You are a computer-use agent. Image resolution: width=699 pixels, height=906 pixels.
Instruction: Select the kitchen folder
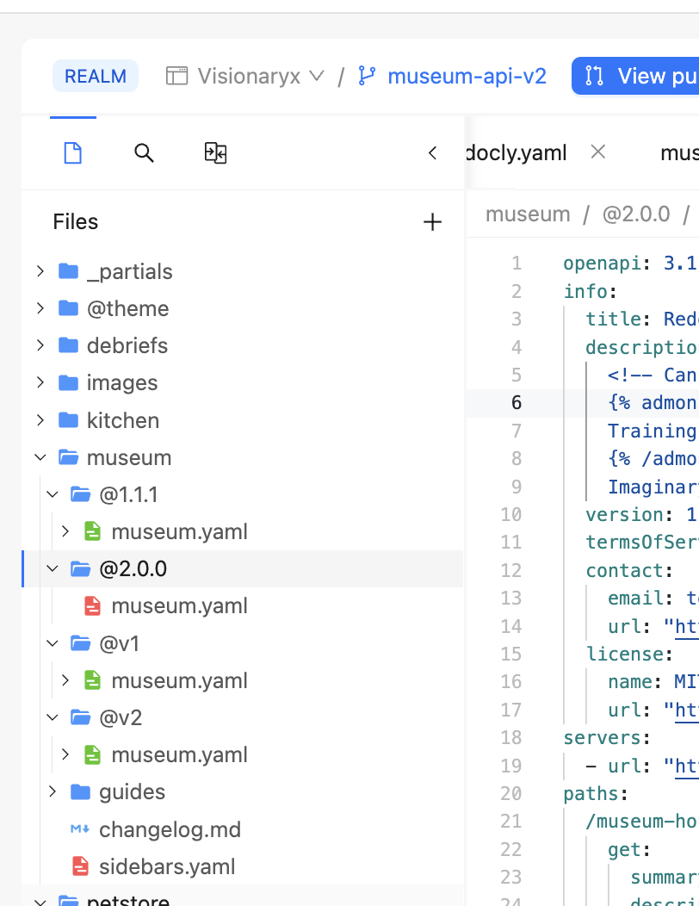pos(122,421)
